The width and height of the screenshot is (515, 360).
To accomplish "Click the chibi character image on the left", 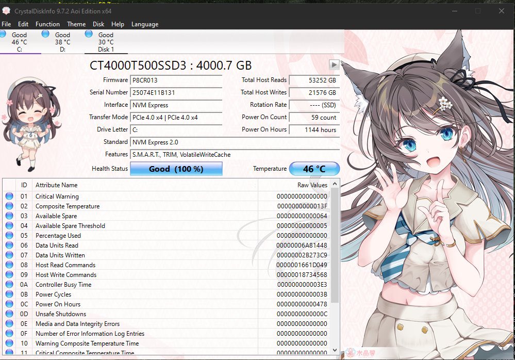I will (x=32, y=125).
